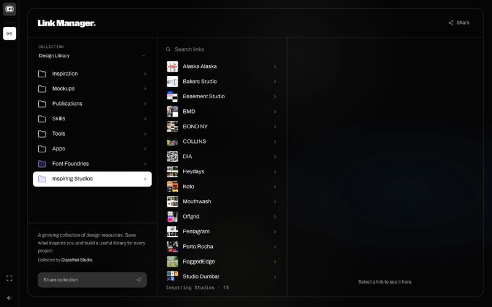Select the Basement Studio link name

point(204,96)
